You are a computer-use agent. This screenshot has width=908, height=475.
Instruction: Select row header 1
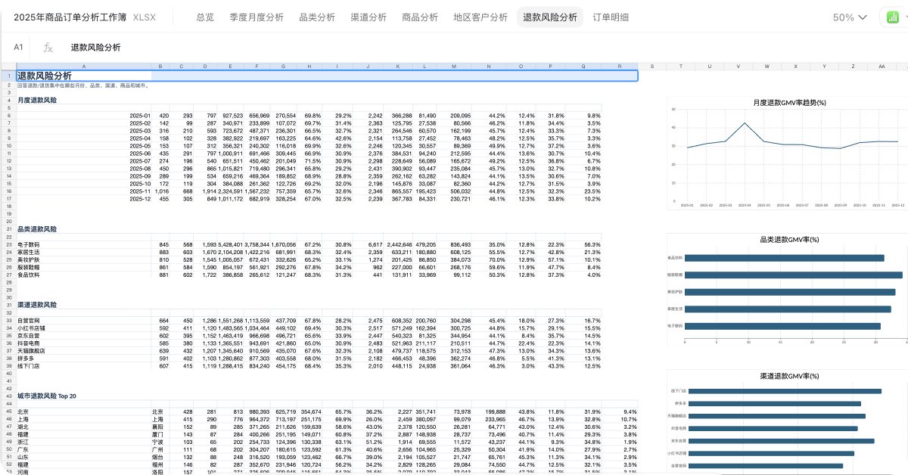pyautogui.click(x=8, y=76)
